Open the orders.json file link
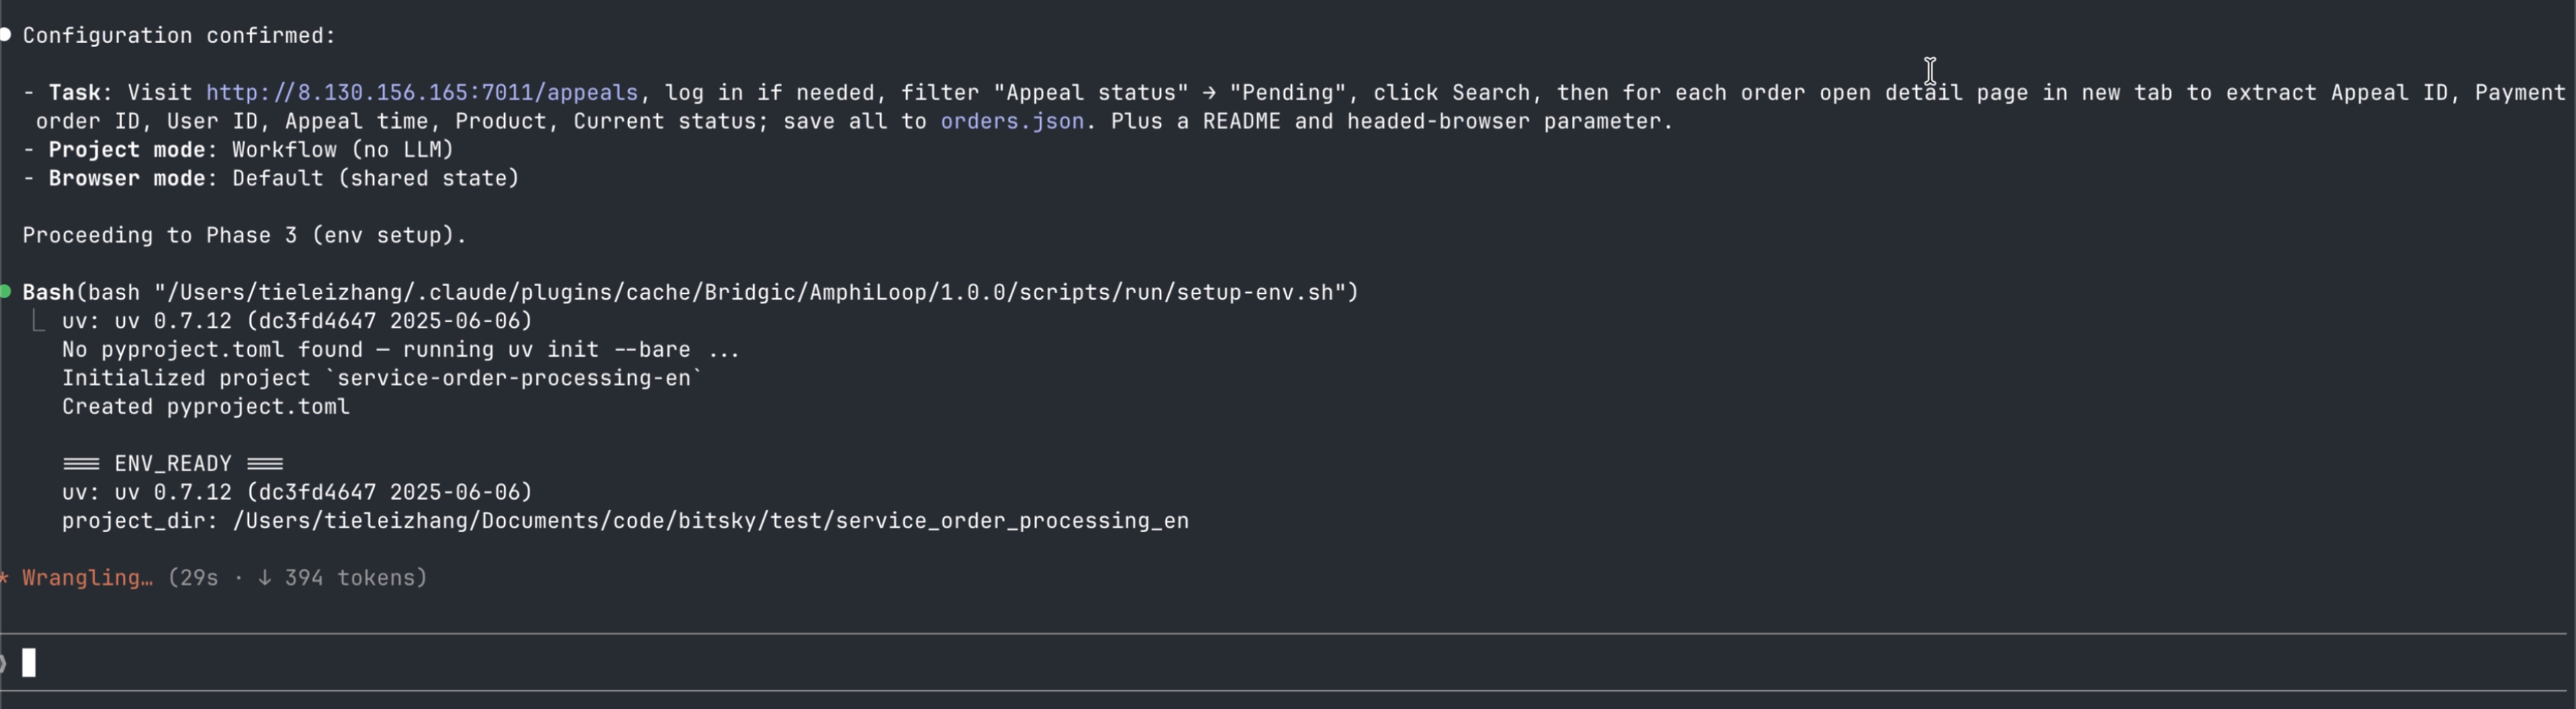The width and height of the screenshot is (2576, 709). pos(1012,122)
